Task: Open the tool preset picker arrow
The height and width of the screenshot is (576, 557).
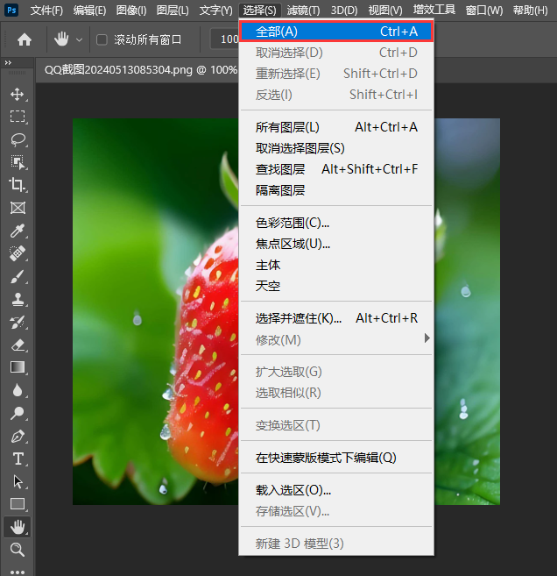Action: 79,39
